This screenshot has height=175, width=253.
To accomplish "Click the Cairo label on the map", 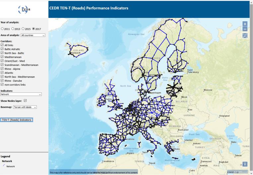I will pyautogui.click(x=192, y=170).
